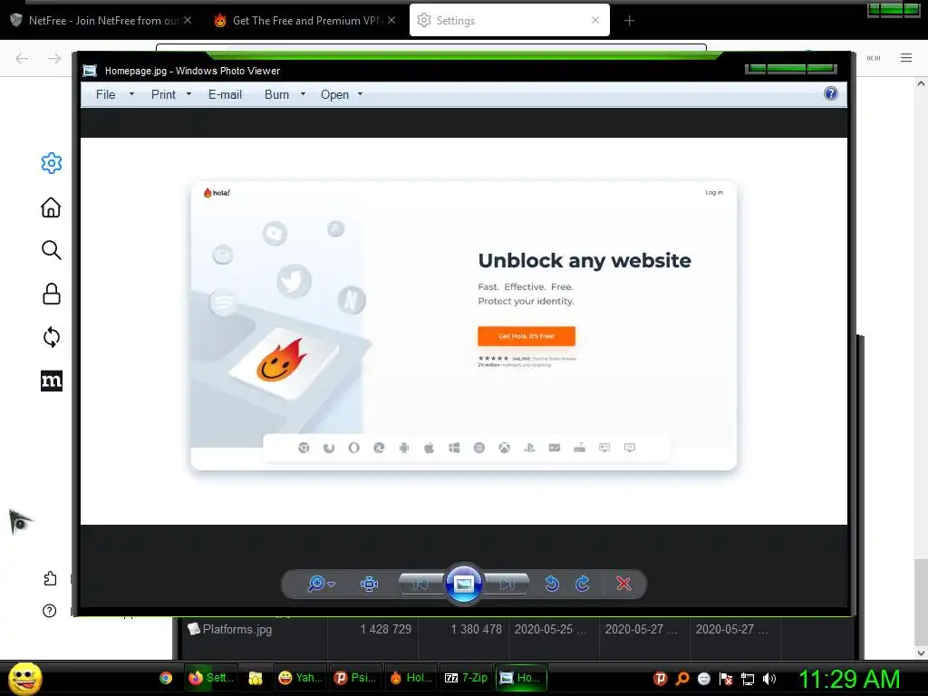This screenshot has width=928, height=696.
Task: Click the 2020-05-25 date cell in 7-Zip
Action: (x=550, y=629)
